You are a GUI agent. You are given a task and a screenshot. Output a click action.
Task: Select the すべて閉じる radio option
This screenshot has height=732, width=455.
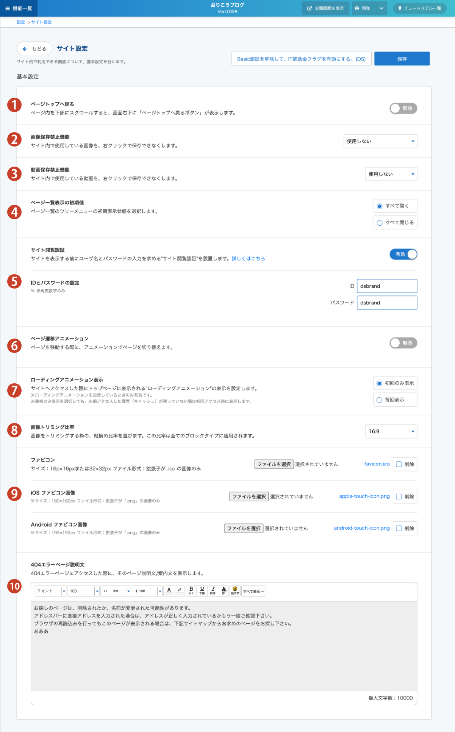pyautogui.click(x=380, y=223)
